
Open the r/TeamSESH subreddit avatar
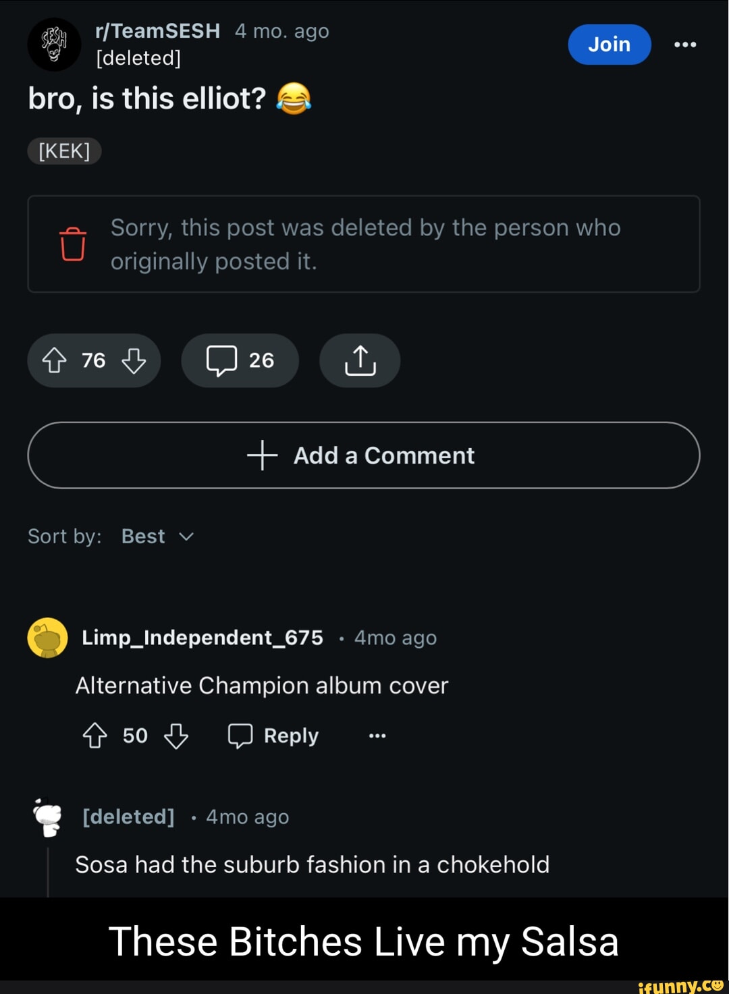[x=54, y=44]
